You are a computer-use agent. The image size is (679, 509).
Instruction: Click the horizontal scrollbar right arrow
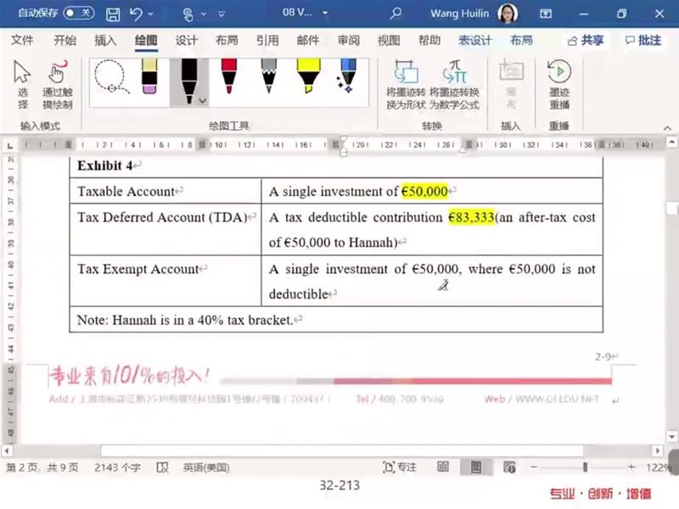click(658, 450)
